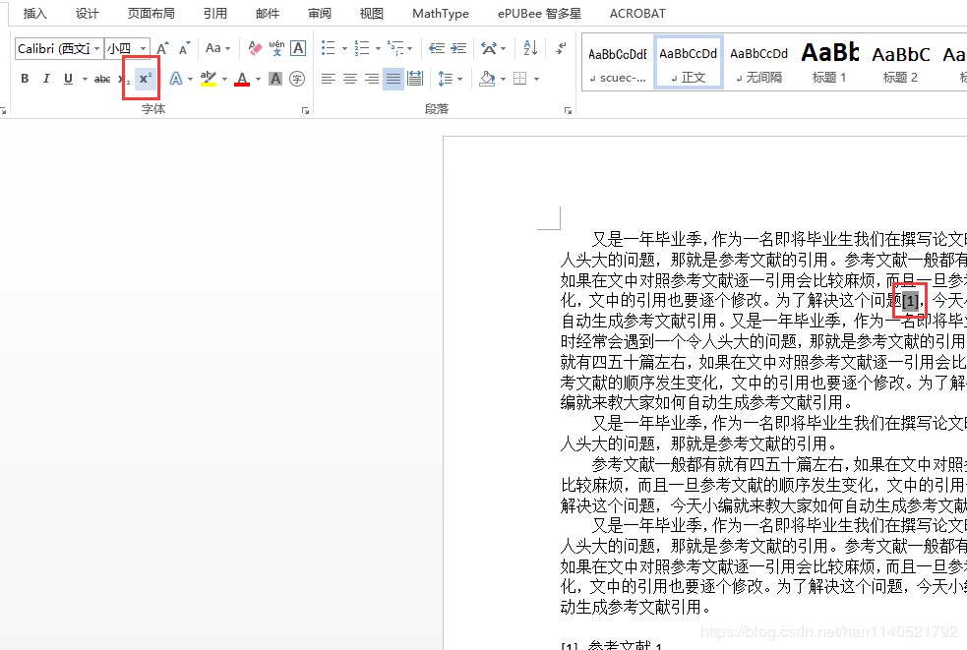Toggle character border

pyautogui.click(x=298, y=48)
